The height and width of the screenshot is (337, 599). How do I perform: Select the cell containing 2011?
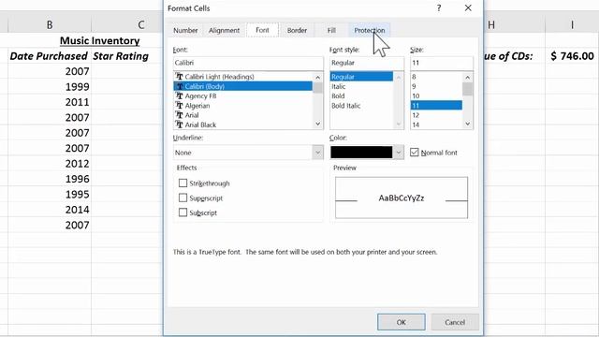(x=50, y=102)
